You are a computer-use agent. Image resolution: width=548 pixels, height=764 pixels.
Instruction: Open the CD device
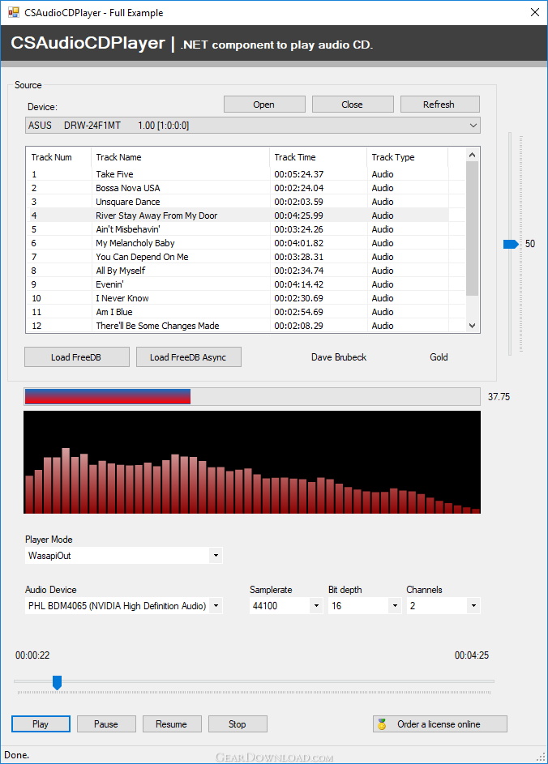coord(264,105)
